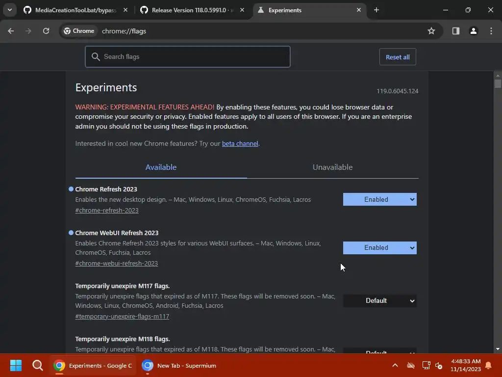Click the page scrollbar thumb
This screenshot has height=377, width=502.
pyautogui.click(x=498, y=83)
